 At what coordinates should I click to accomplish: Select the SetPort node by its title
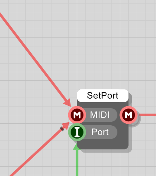(x=103, y=96)
